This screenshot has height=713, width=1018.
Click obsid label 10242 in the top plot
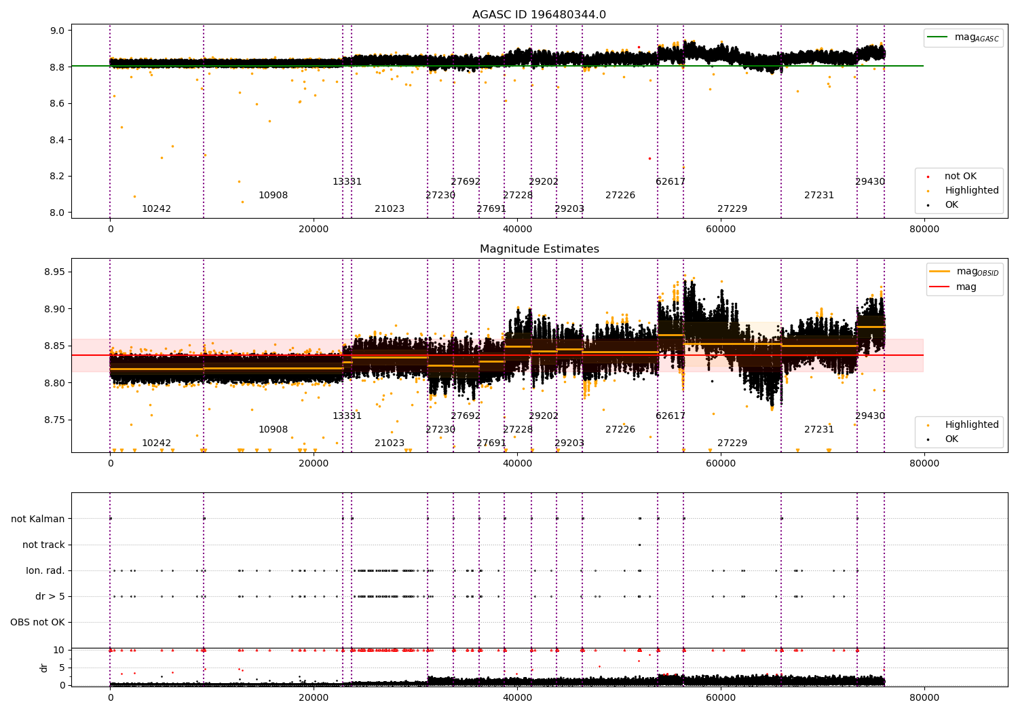(156, 209)
